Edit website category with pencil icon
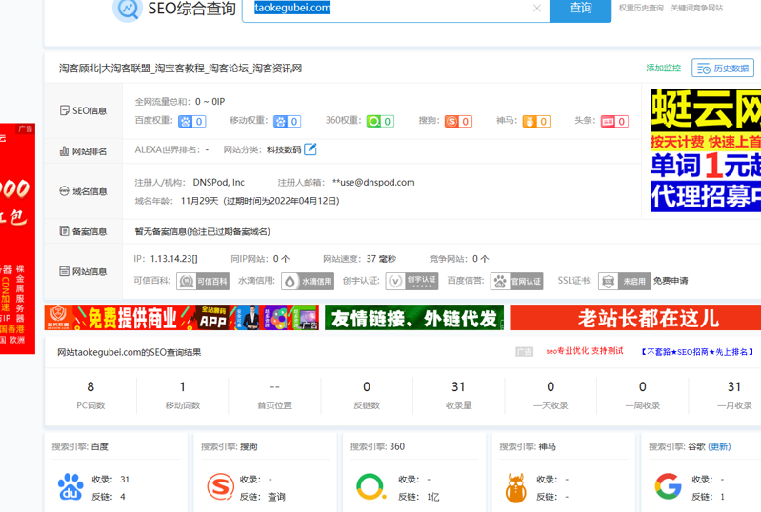This screenshot has height=512, width=761. tap(310, 149)
